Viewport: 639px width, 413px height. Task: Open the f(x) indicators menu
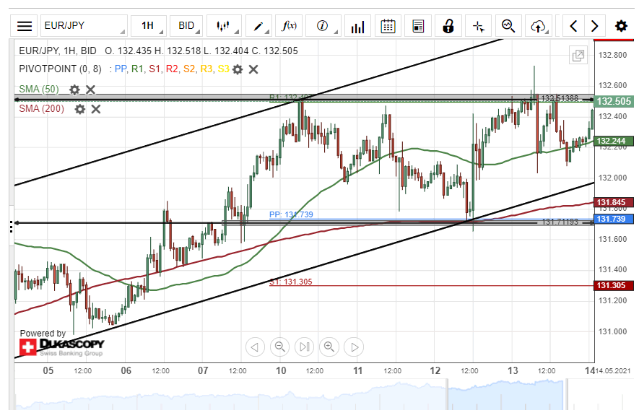click(x=289, y=26)
